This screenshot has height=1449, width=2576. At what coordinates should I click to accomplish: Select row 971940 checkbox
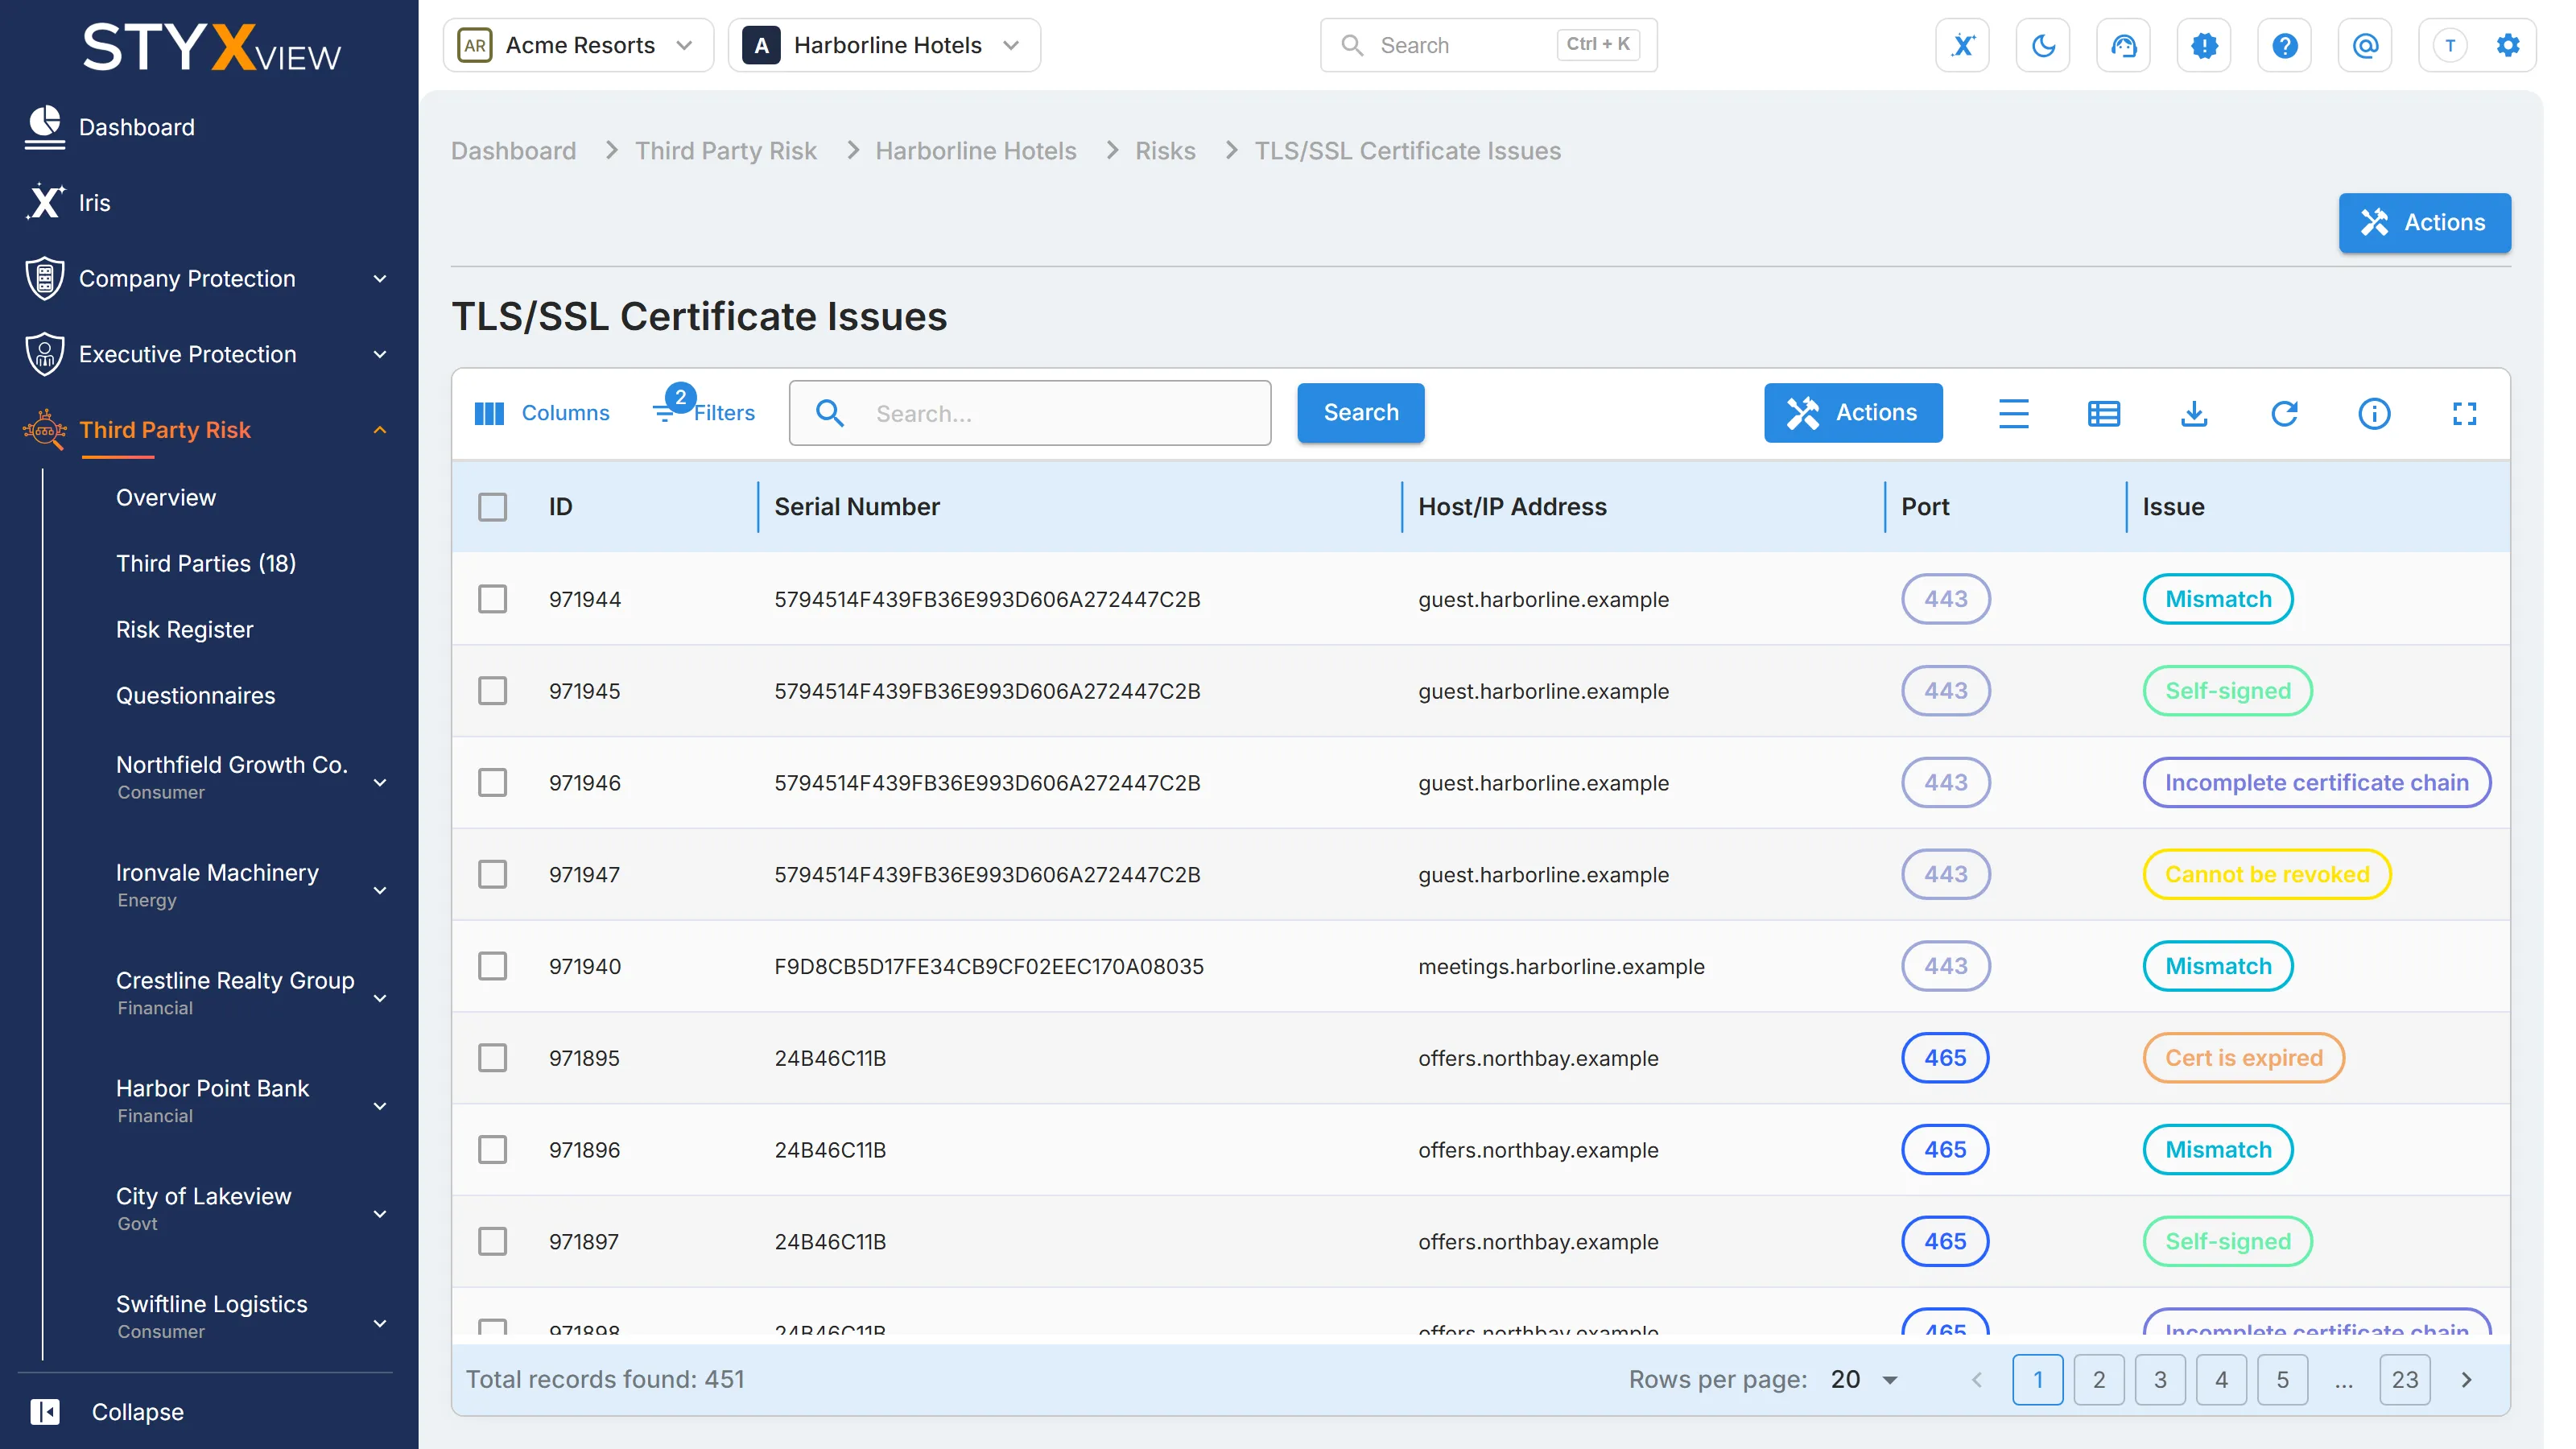492,966
